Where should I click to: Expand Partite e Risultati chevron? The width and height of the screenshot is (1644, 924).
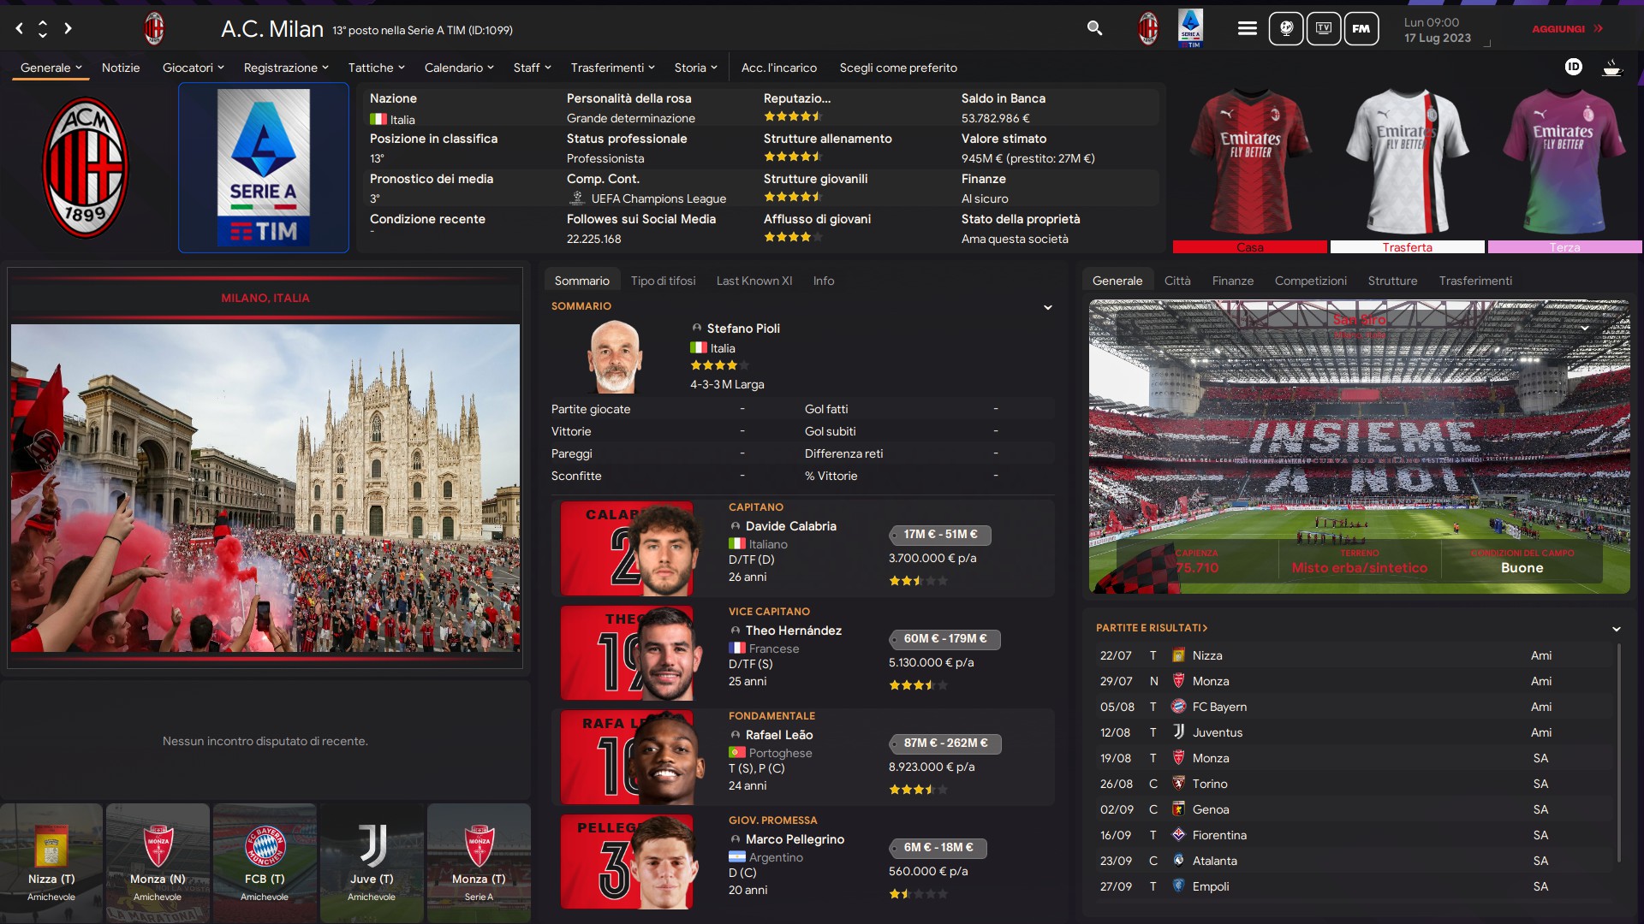click(1616, 629)
